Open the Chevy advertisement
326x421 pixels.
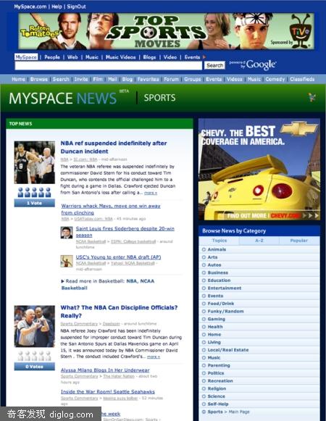[x=259, y=170]
